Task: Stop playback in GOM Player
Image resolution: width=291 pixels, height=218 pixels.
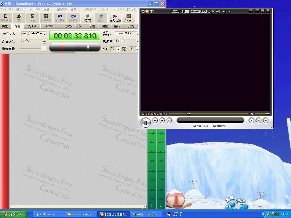Action: coord(155,121)
